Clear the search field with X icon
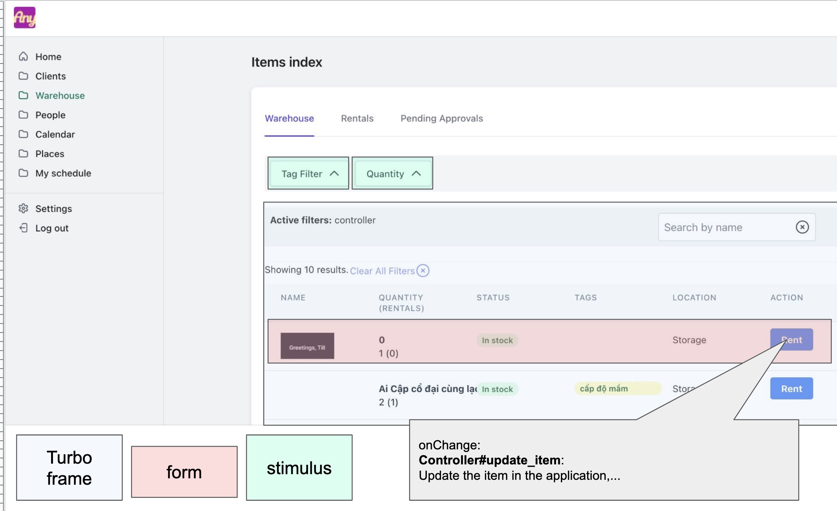The height and width of the screenshot is (511, 837). click(802, 227)
